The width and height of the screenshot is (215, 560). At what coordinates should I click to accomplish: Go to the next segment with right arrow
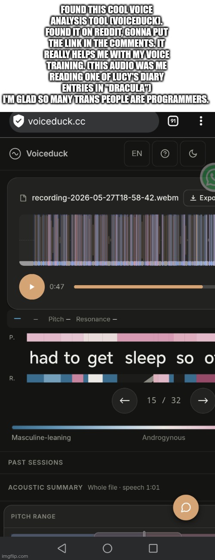203,401
